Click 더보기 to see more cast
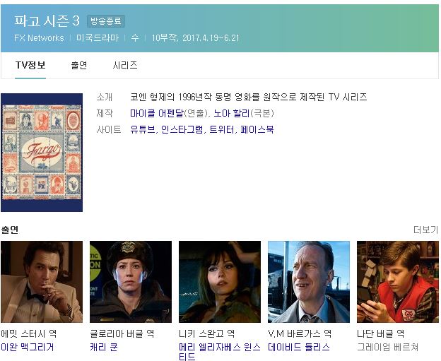 click(x=426, y=230)
